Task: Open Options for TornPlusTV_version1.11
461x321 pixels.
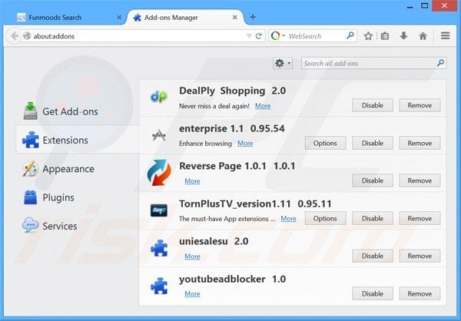Action: tap(325, 218)
